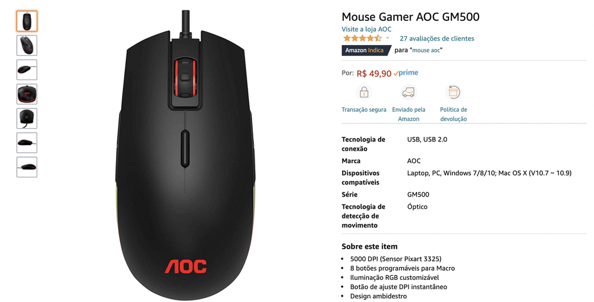Expand the rating breakdown chevron
Image resolution: width=594 pixels, height=302 pixels.
click(387, 38)
